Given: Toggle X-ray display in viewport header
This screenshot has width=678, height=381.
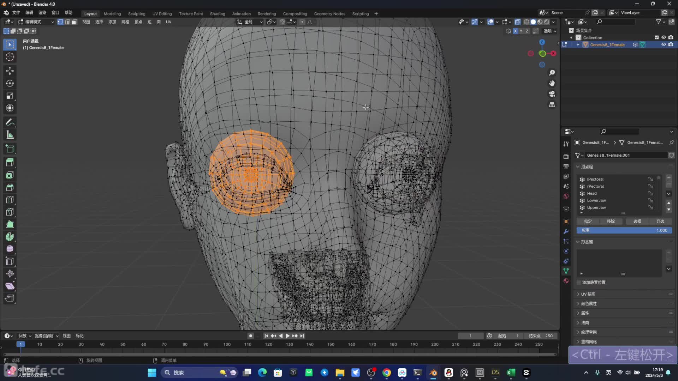Looking at the screenshot, I should [x=518, y=22].
